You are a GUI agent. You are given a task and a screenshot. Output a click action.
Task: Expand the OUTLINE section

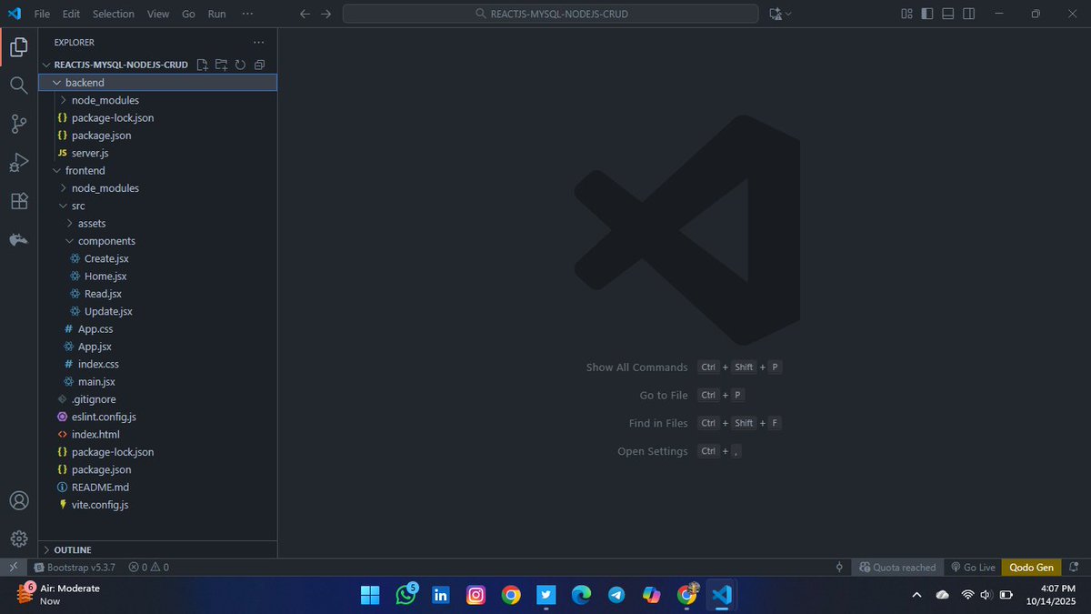tap(158, 549)
